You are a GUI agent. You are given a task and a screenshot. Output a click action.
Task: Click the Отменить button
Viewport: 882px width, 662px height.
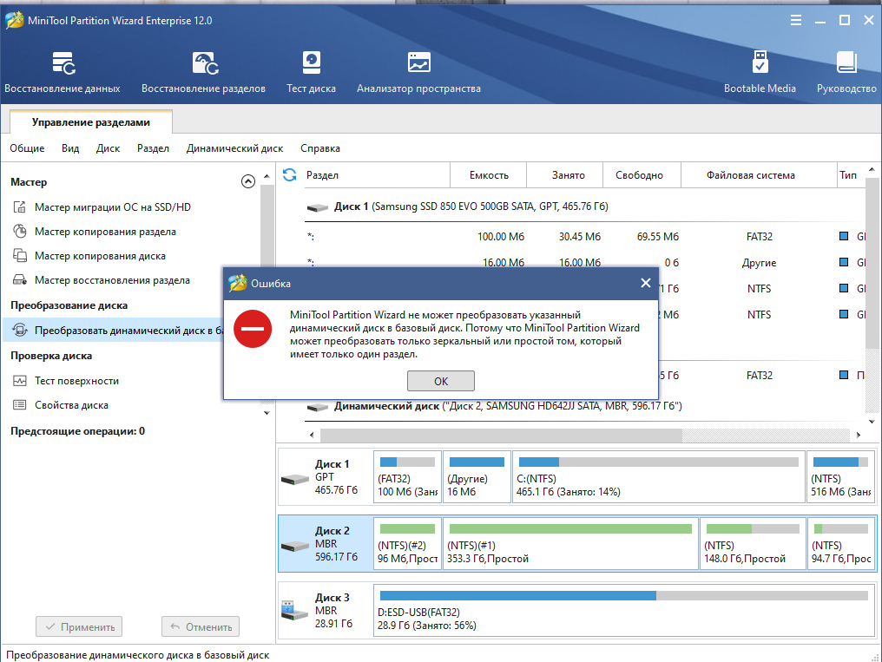(201, 626)
